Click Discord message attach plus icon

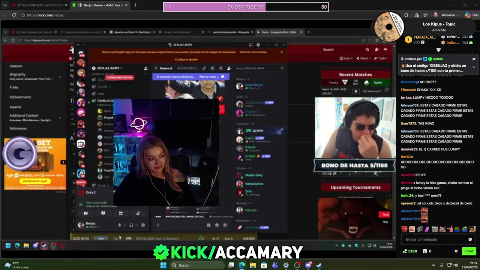[158, 225]
